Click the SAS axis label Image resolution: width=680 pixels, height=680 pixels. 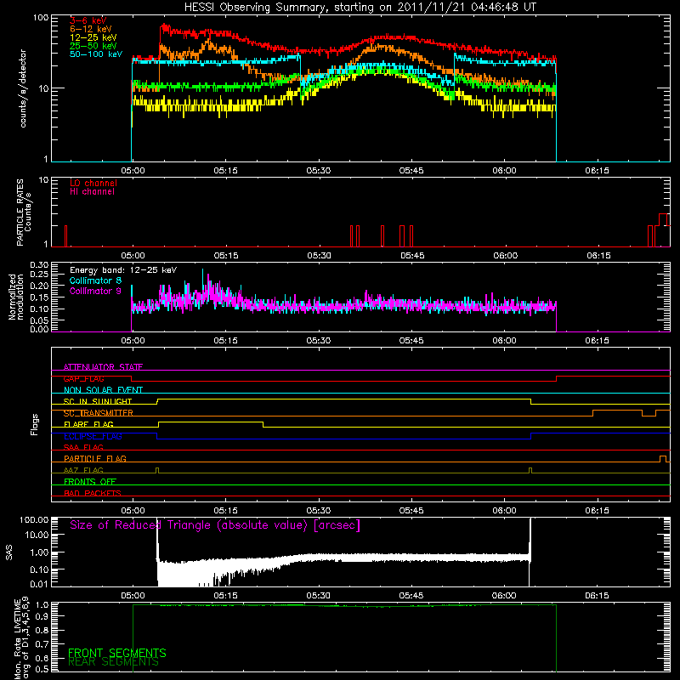pyautogui.click(x=9, y=552)
